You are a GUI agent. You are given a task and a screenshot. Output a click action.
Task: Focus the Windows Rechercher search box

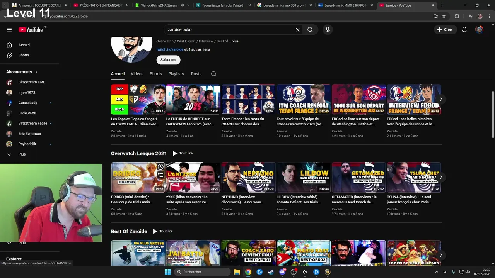tap(201, 272)
